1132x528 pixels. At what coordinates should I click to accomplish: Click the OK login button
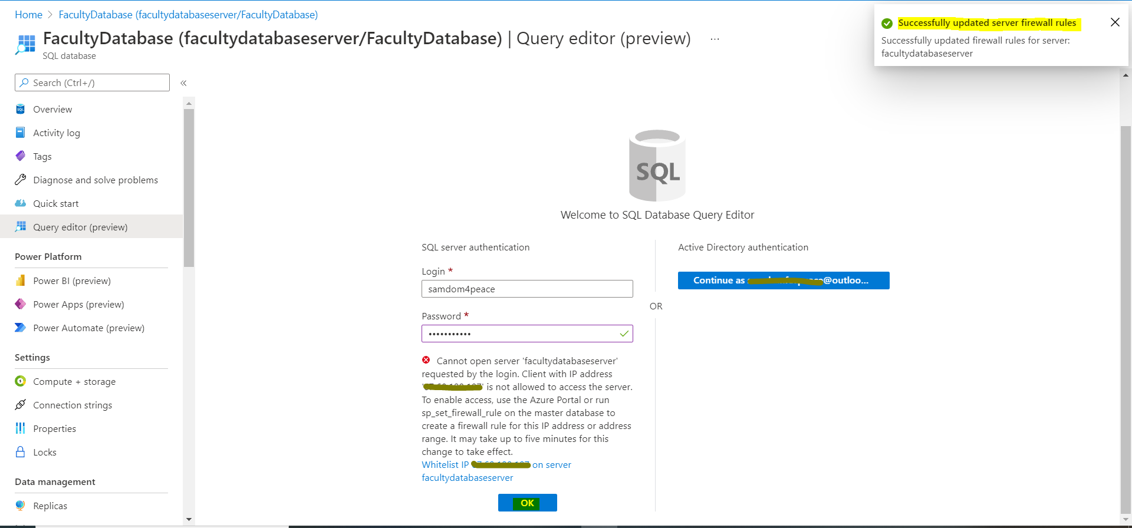(x=527, y=503)
